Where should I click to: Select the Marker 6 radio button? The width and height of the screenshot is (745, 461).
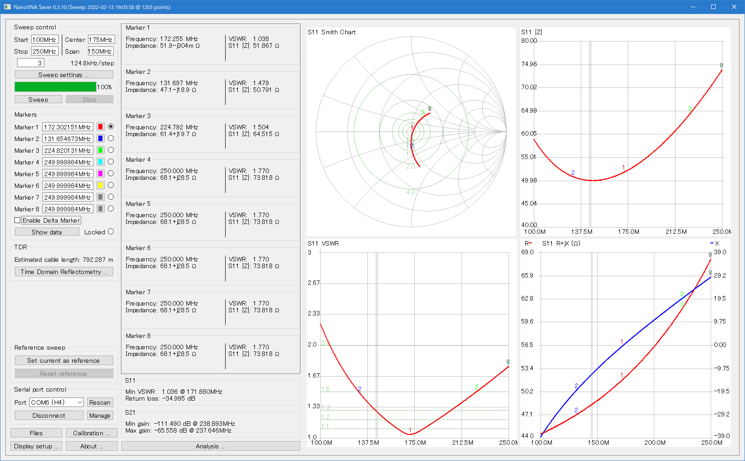coord(111,185)
